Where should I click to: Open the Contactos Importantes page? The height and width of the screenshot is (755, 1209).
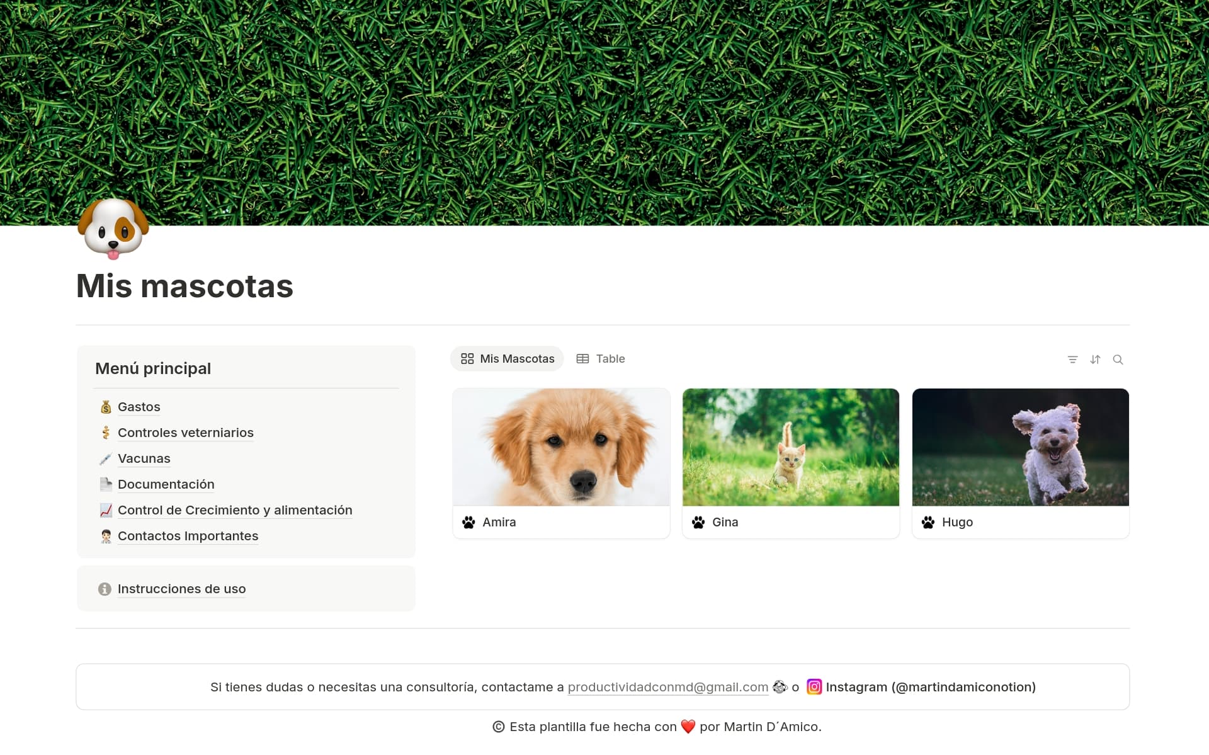tap(188, 536)
